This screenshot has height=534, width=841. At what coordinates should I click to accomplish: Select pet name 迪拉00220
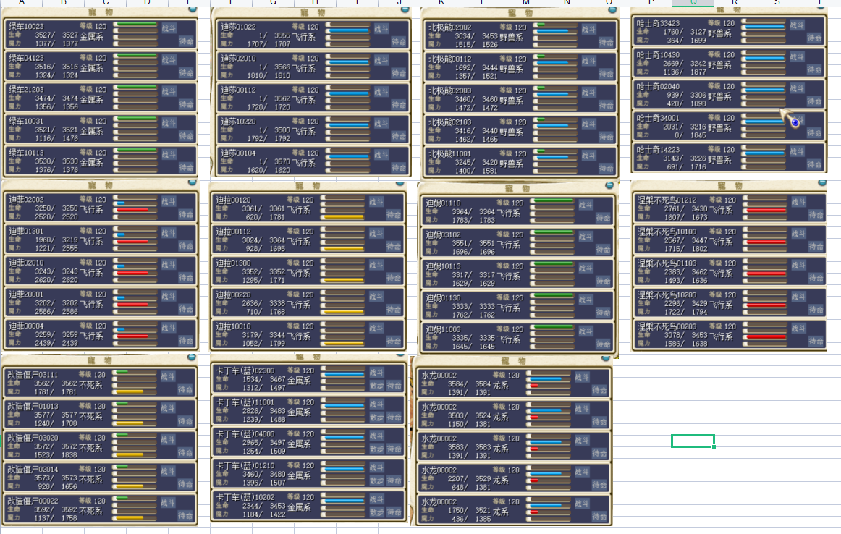pos(233,295)
